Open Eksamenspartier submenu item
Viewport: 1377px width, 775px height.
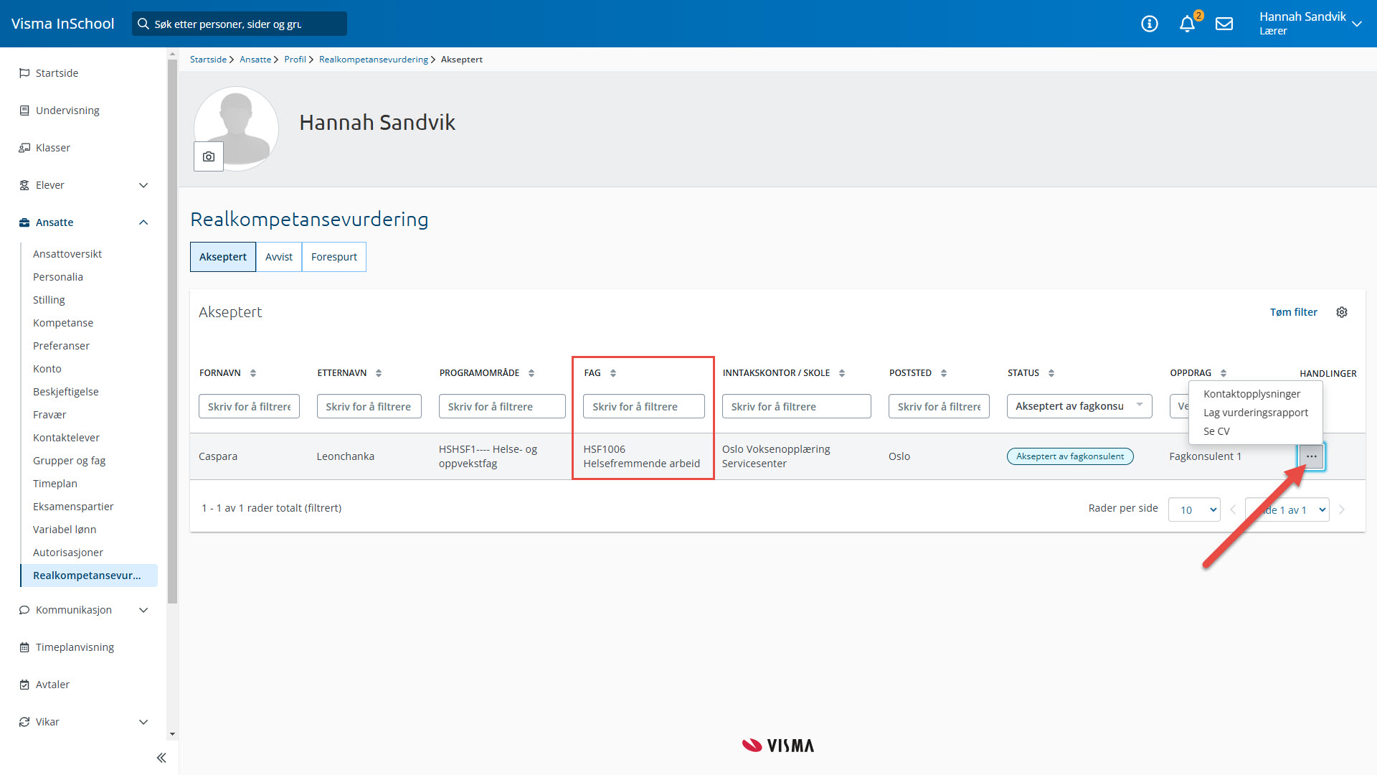(x=73, y=507)
